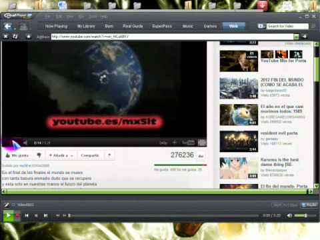Click the arrow icon right of address bar
320x240 pixels.
pos(305,37)
